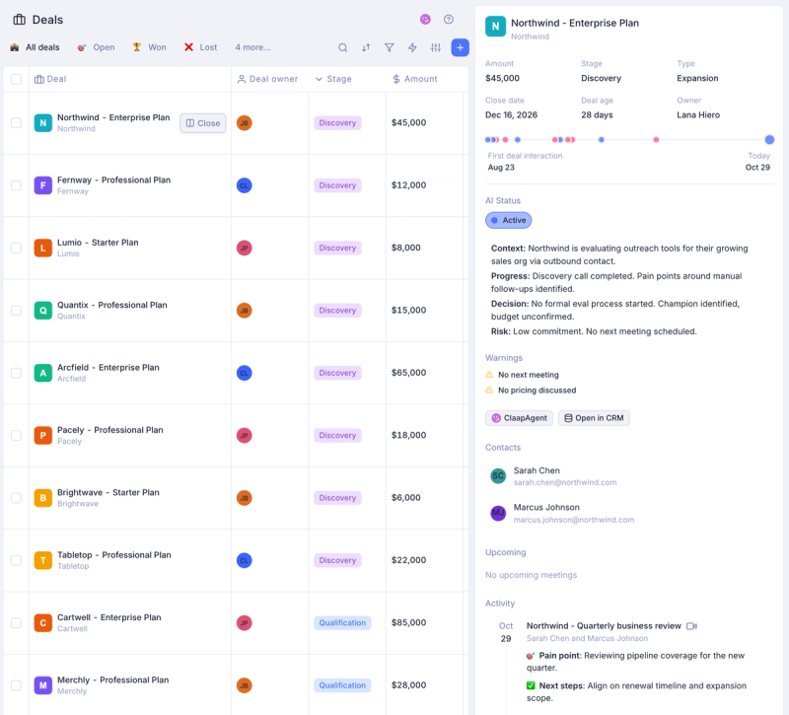Screen dimensions: 789x715
Task: Open the Discovery stage dropdown for Fernway
Action: coord(337,185)
